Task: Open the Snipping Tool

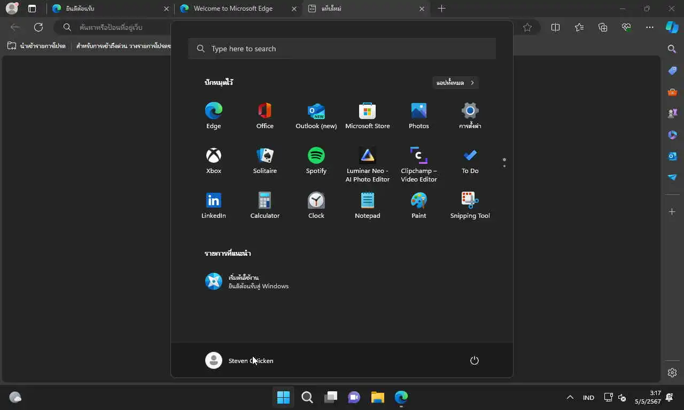Action: pyautogui.click(x=470, y=206)
